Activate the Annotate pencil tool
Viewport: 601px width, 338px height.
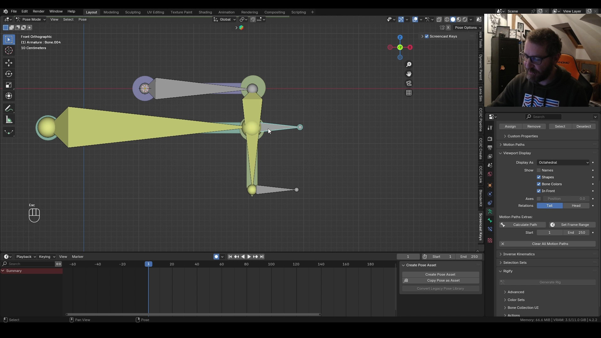pos(9,109)
